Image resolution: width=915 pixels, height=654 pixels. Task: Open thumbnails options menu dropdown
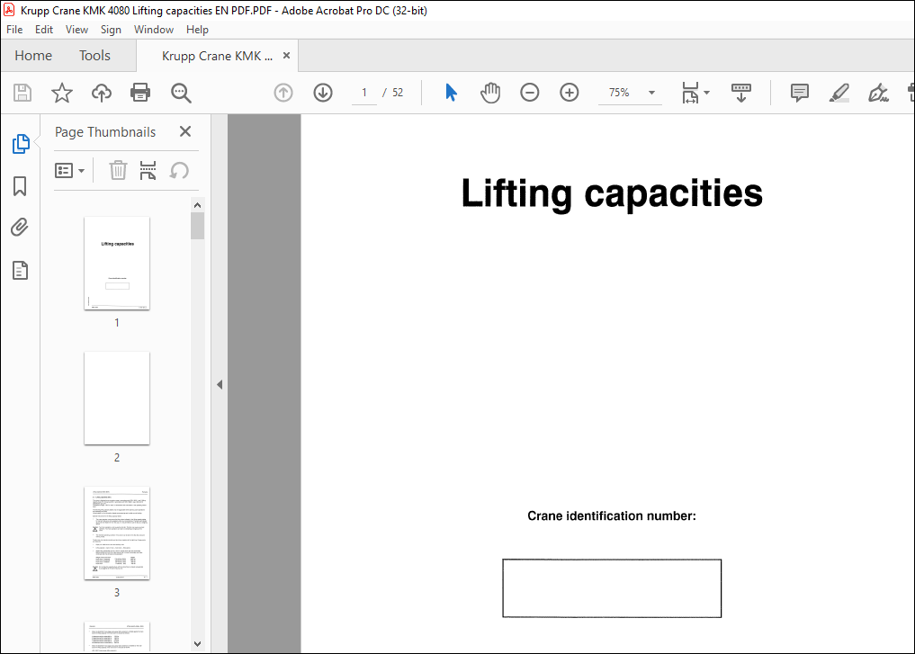pyautogui.click(x=69, y=170)
